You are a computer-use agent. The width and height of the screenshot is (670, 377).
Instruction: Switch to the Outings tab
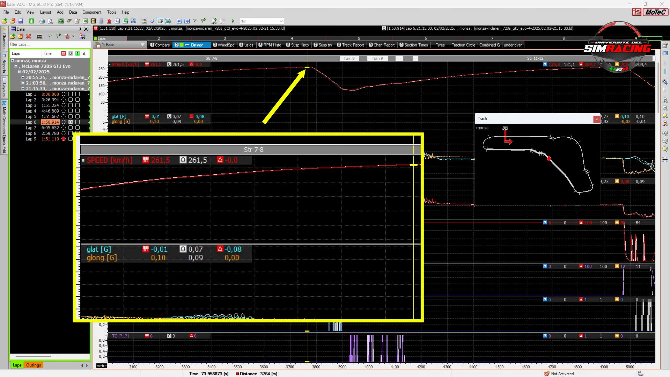pyautogui.click(x=34, y=365)
